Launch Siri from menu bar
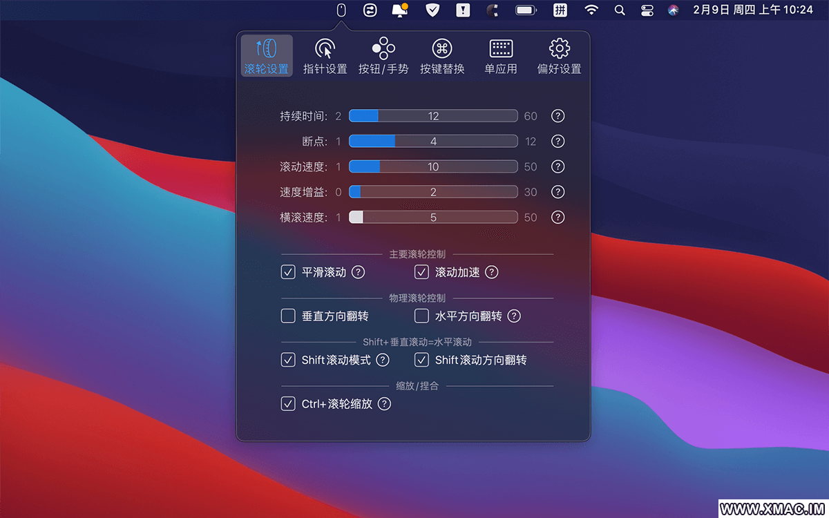This screenshot has width=829, height=518. (x=674, y=10)
